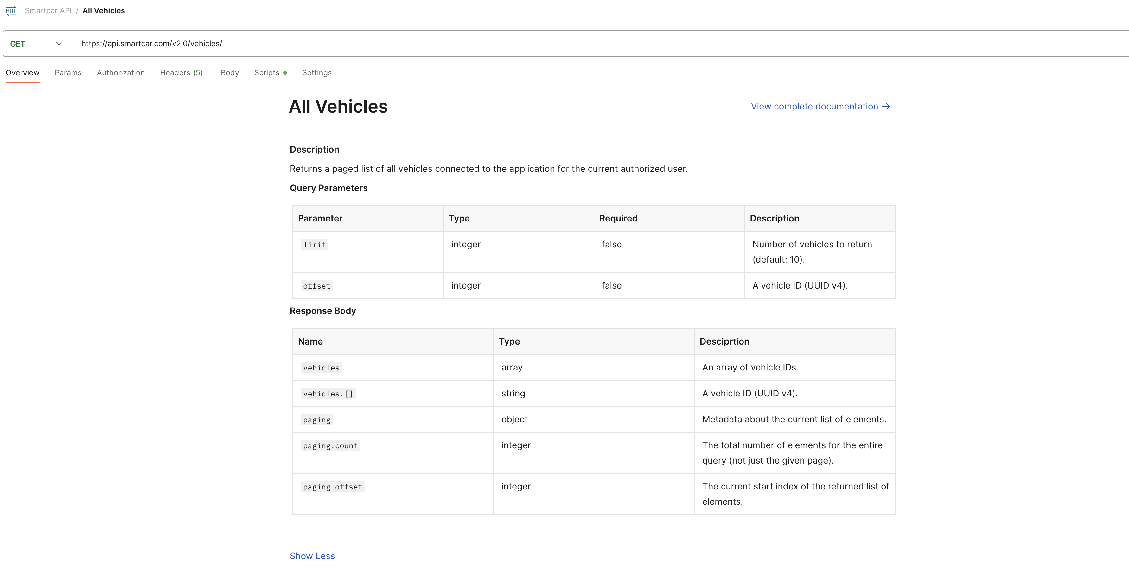Click the All Vehicles heading
Viewport: 1129px width, 579px height.
click(x=338, y=106)
